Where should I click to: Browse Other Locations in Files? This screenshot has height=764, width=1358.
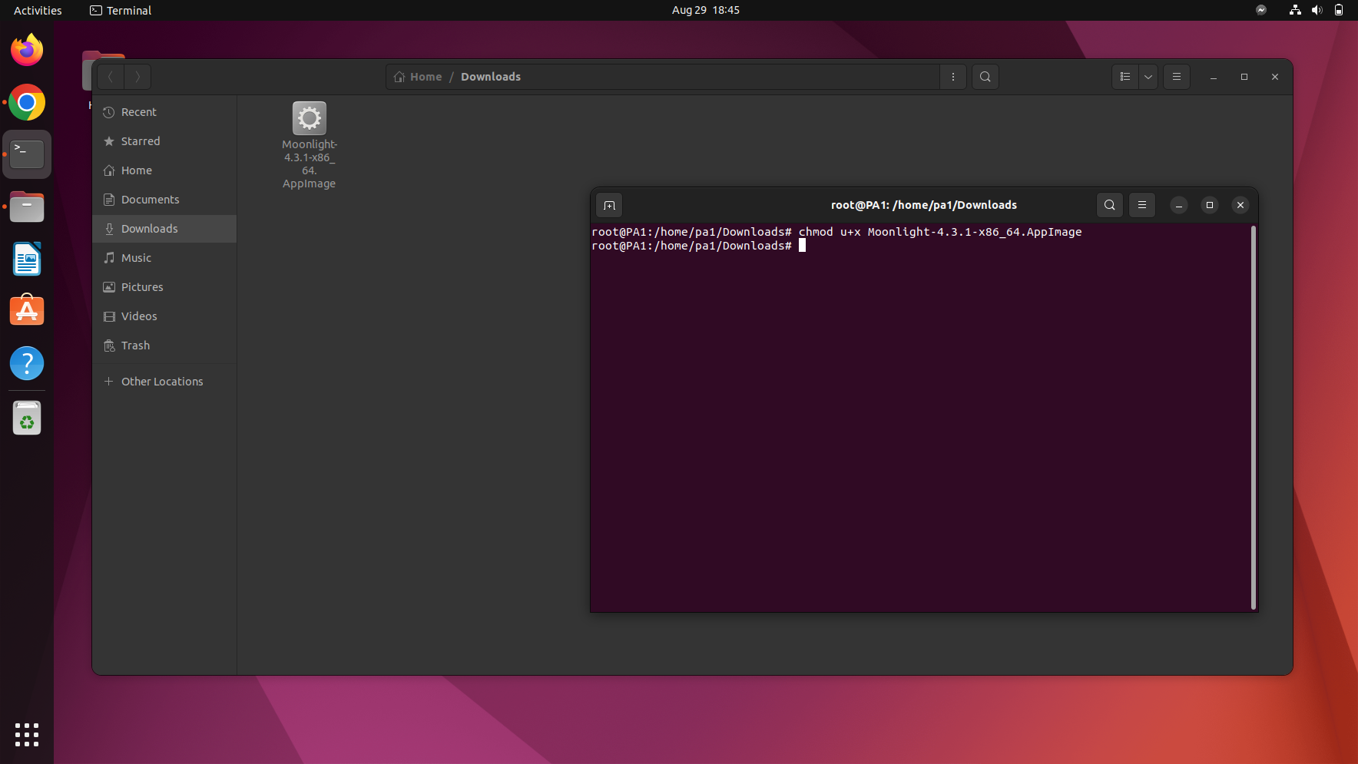click(x=162, y=381)
